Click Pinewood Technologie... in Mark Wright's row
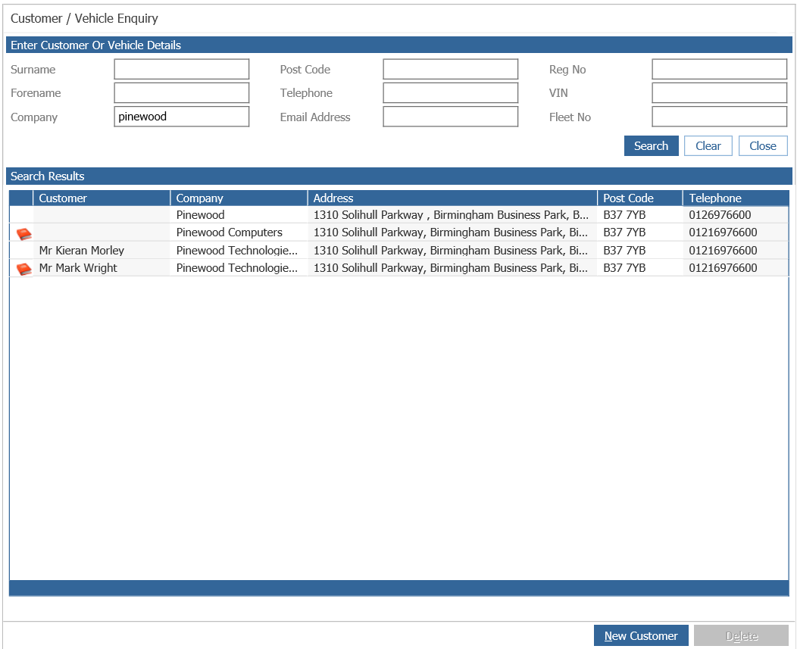Viewport: 797px width, 649px height. pos(239,268)
